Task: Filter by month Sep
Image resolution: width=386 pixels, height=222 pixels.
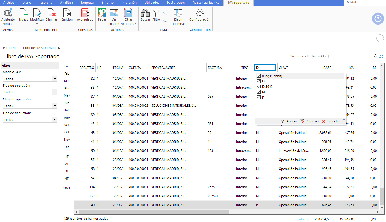Action: pos(67,125)
